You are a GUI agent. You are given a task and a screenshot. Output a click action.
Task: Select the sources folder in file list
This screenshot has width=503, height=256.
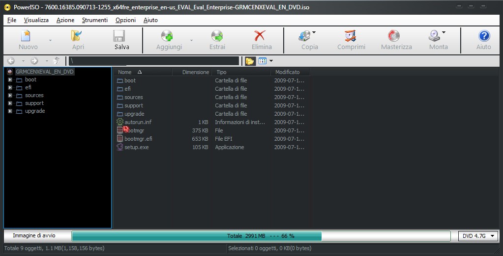tap(133, 97)
